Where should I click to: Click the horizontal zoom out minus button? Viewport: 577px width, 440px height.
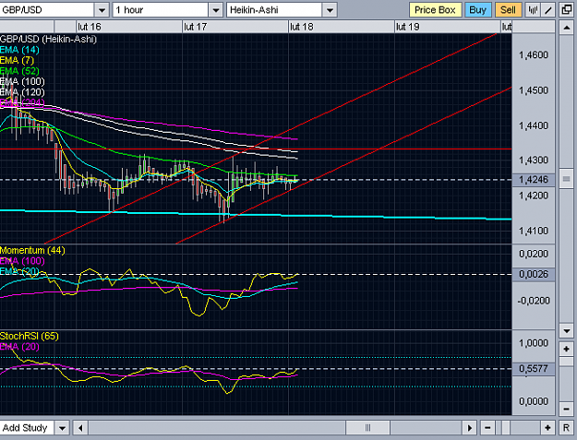pyautogui.click(x=487, y=428)
